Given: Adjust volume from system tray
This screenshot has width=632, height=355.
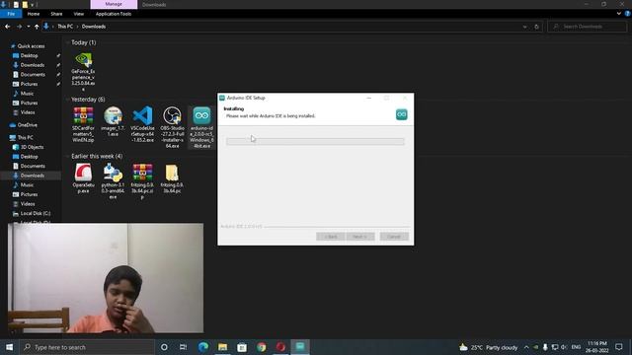Looking at the screenshot, I should point(564,347).
